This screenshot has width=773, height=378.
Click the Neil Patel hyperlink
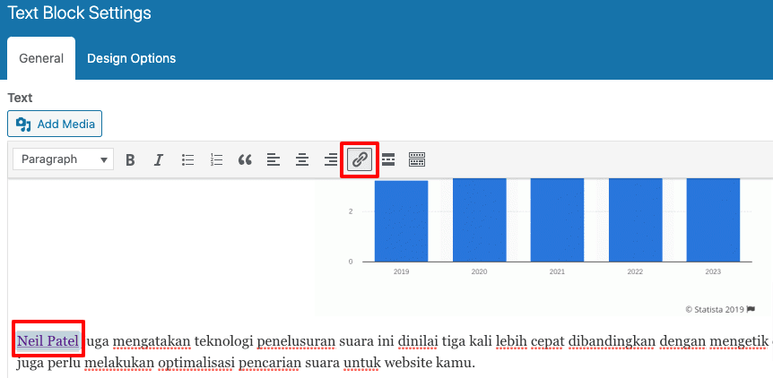coord(48,340)
